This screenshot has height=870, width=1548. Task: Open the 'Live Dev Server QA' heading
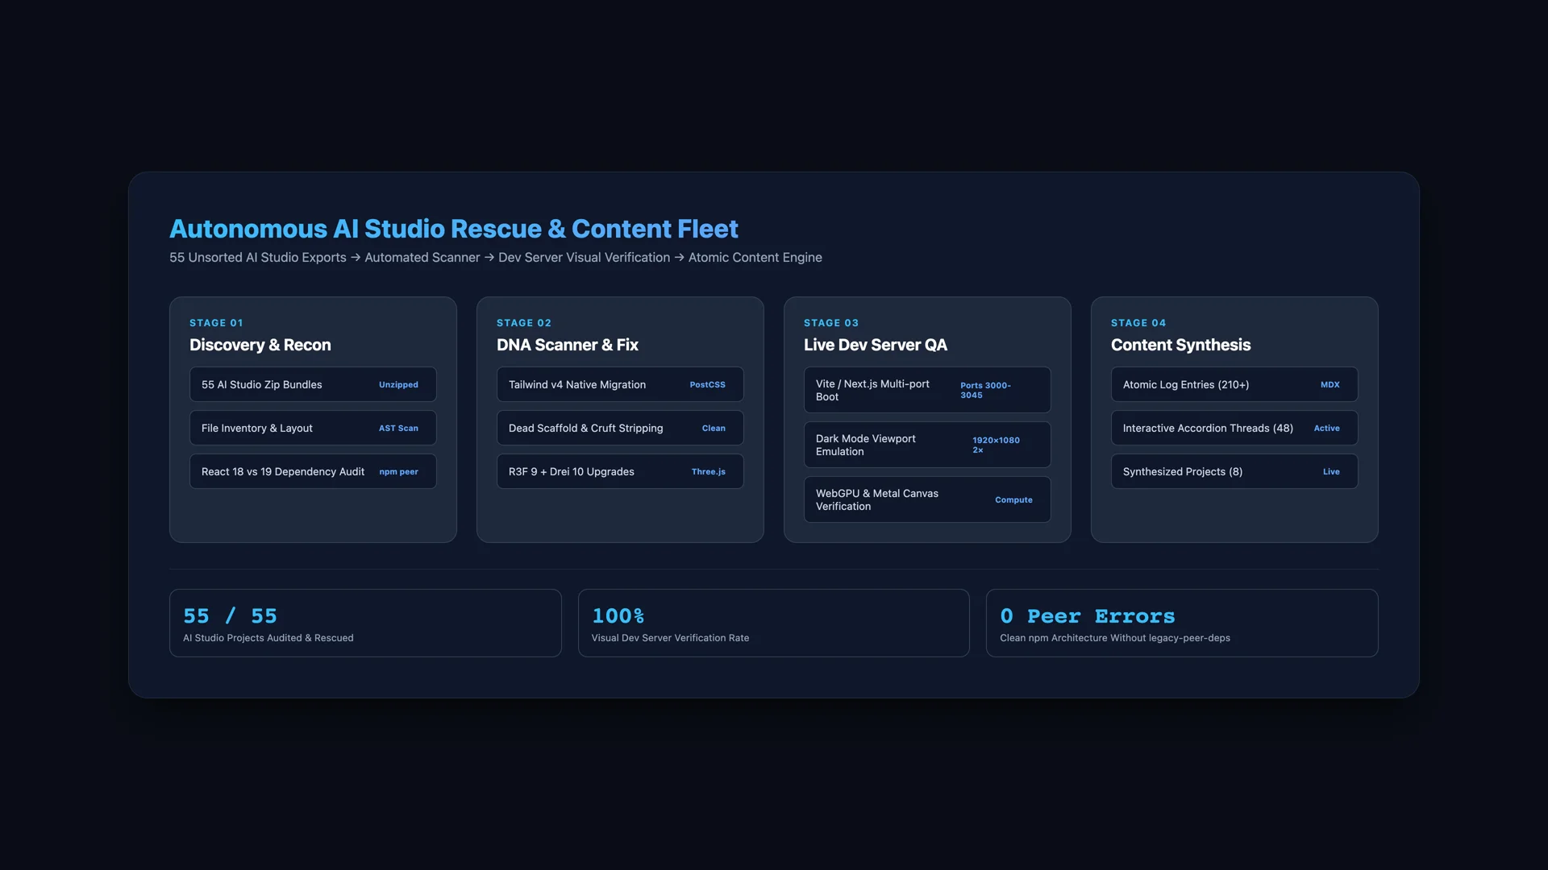coord(875,345)
